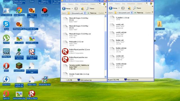Open Поиск search in left Explorer window
This screenshot has width=180, height=101.
click(90, 8)
